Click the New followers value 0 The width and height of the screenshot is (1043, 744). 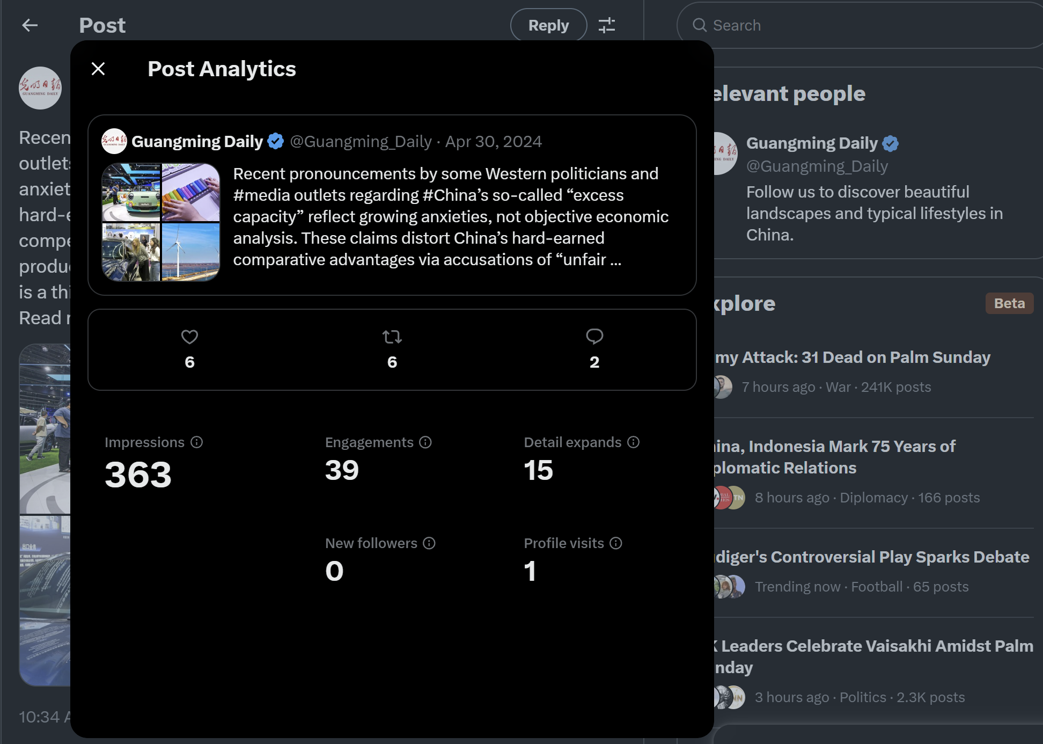(334, 571)
